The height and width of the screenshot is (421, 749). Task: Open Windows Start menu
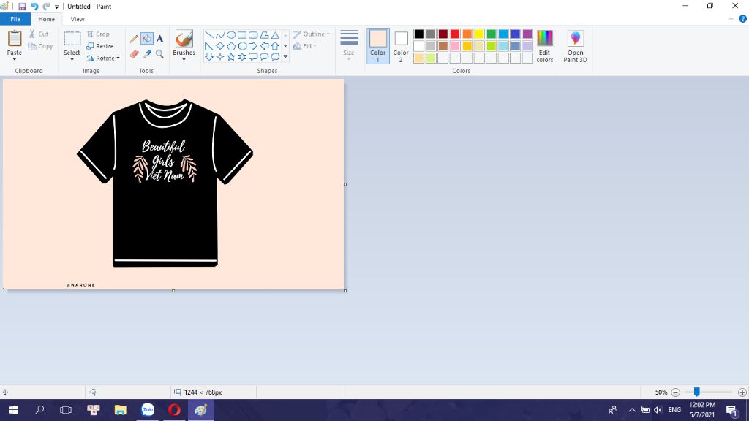pyautogui.click(x=13, y=410)
